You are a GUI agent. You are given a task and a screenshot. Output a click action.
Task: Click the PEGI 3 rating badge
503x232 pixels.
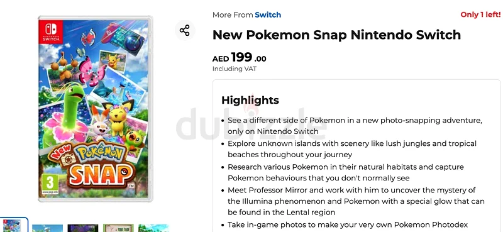[50, 184]
